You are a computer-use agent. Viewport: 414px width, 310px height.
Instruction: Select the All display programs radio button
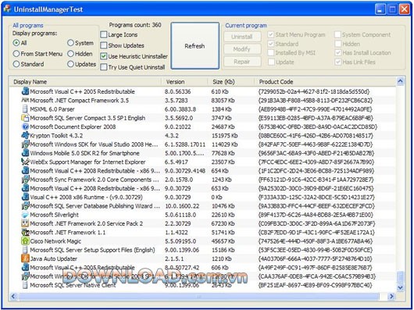click(x=16, y=43)
